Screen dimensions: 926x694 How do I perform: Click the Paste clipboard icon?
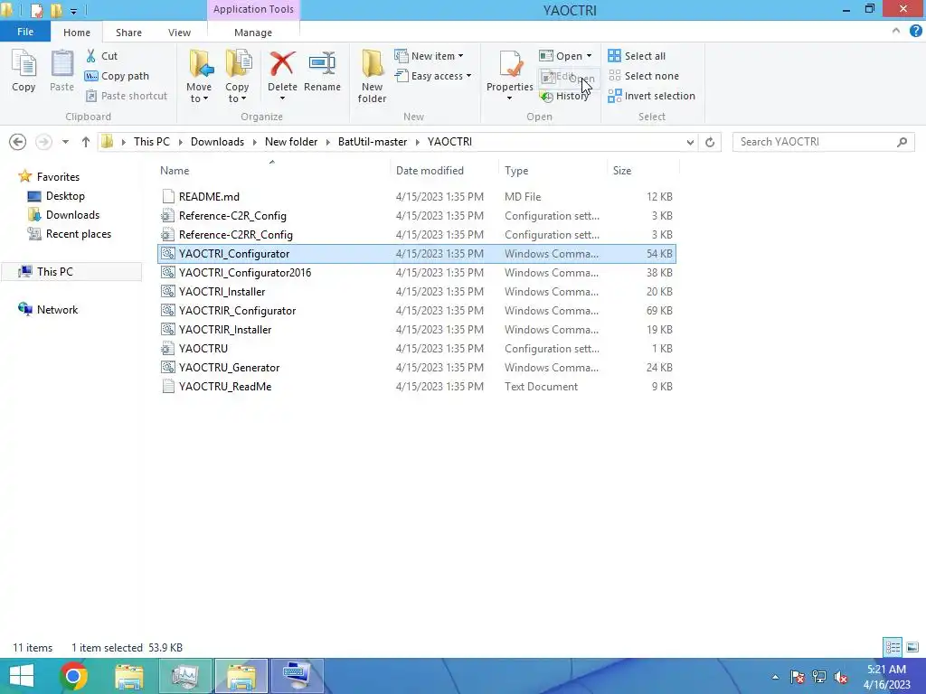click(x=61, y=70)
